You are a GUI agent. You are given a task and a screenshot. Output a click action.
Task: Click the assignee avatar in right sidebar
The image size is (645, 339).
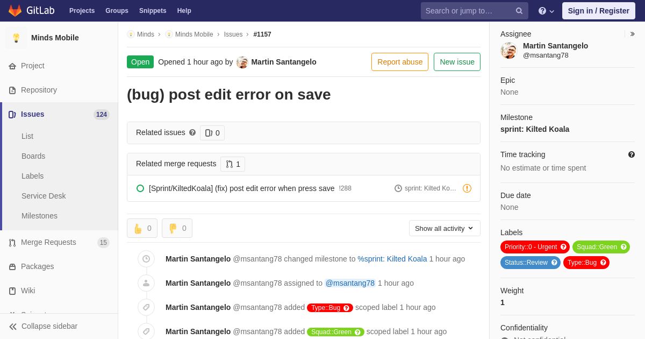(x=508, y=51)
